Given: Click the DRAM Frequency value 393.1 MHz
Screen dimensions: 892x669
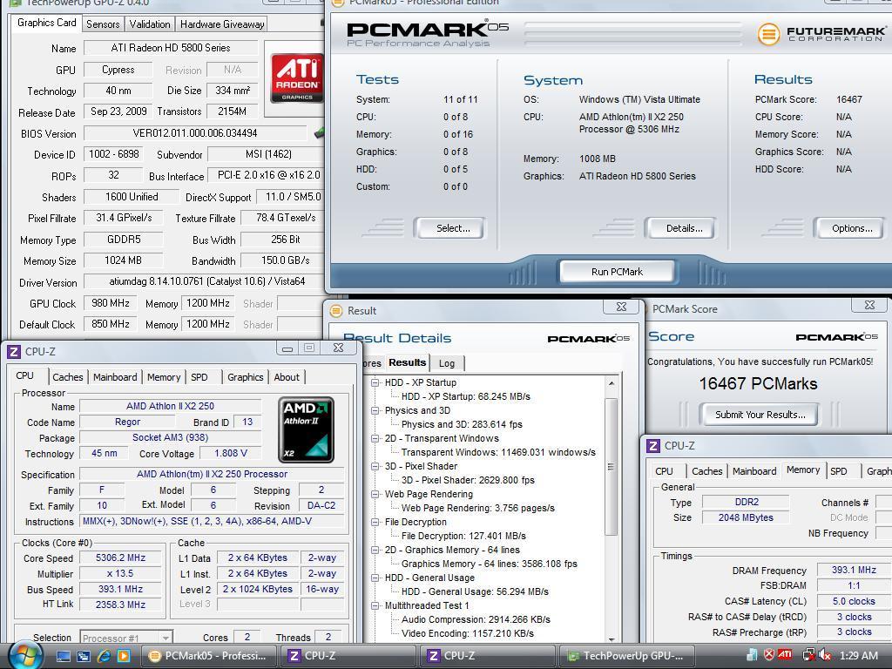Looking at the screenshot, I should 854,570.
